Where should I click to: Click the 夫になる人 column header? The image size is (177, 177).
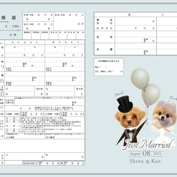tap(25, 42)
